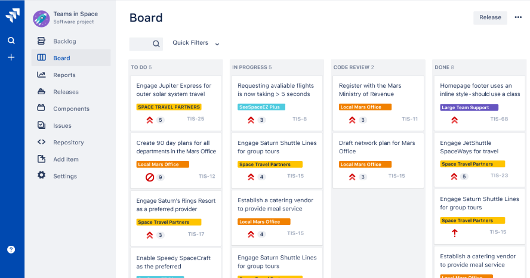
Task: Open the help question mark icon
Action: (11, 249)
